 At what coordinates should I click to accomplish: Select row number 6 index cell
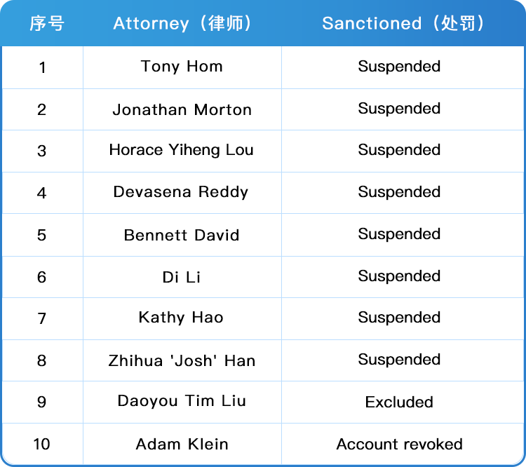tap(42, 277)
